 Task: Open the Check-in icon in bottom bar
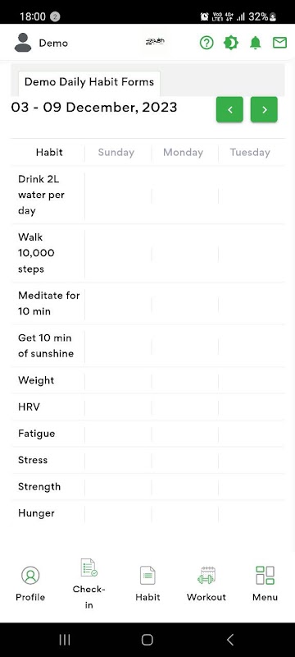(x=89, y=567)
